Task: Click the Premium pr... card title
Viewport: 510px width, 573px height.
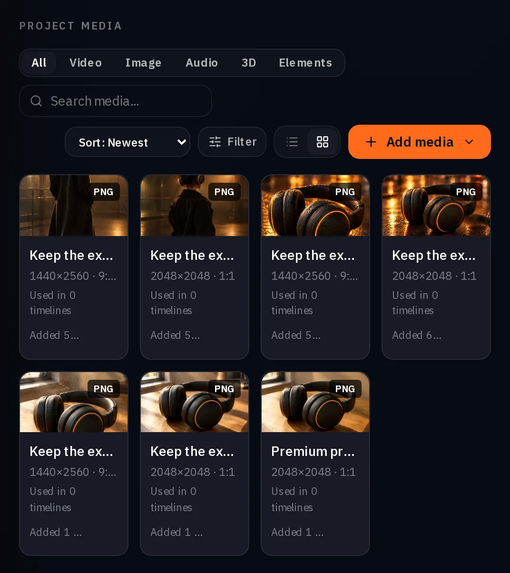Action: [x=313, y=451]
